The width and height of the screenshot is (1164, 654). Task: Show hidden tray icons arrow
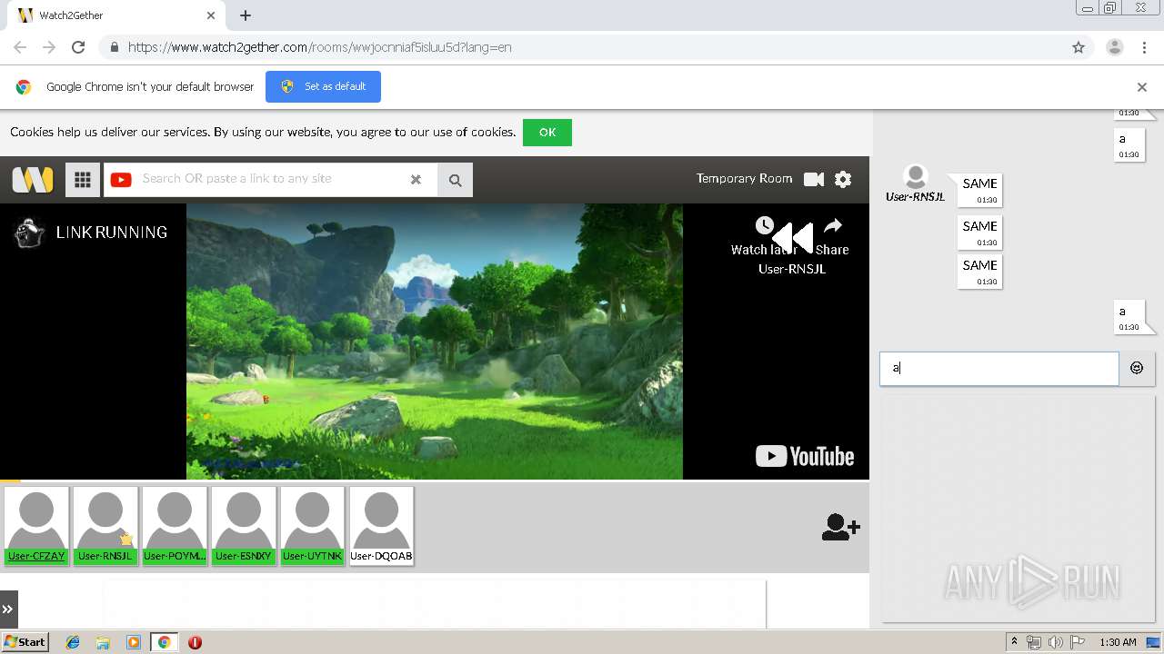click(1014, 642)
